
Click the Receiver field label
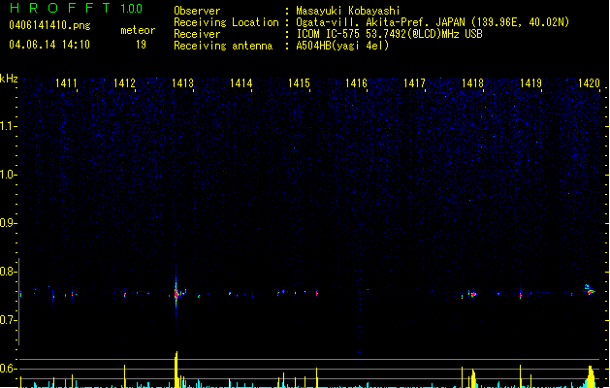pyautogui.click(x=197, y=34)
